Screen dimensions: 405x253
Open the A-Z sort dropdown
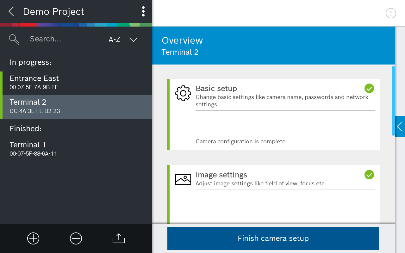click(123, 40)
